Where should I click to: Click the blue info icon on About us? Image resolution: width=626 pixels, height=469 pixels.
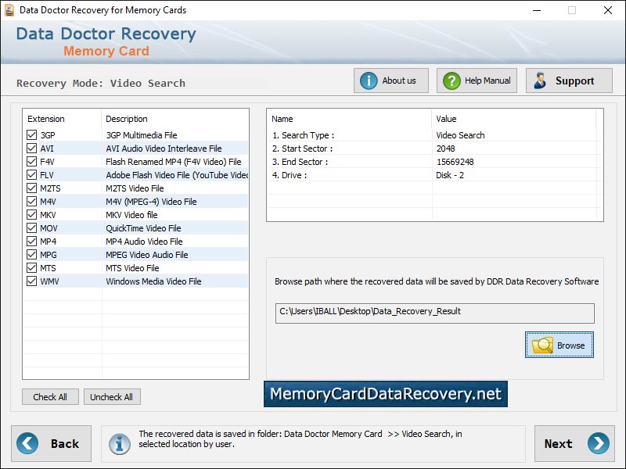pyautogui.click(x=368, y=81)
